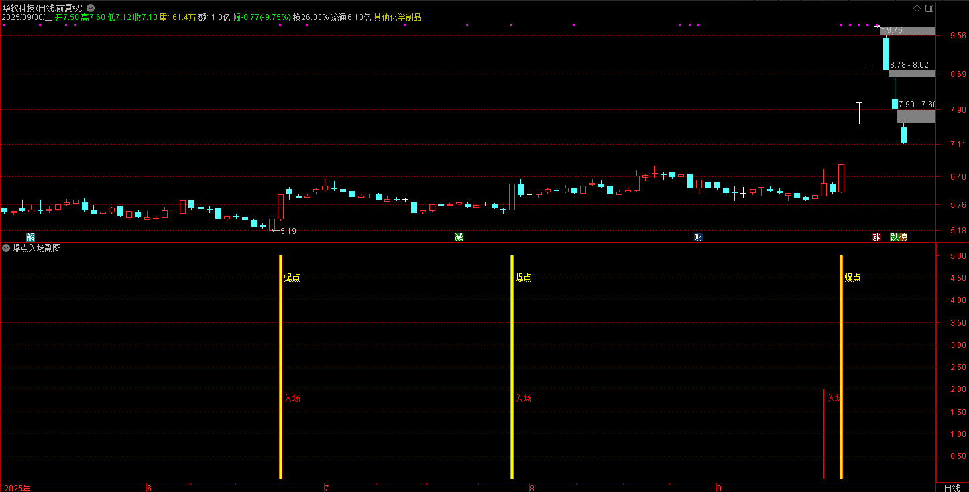Click the 华软科技(日线,前复权) title text
The image size is (969, 492).
(42, 8)
